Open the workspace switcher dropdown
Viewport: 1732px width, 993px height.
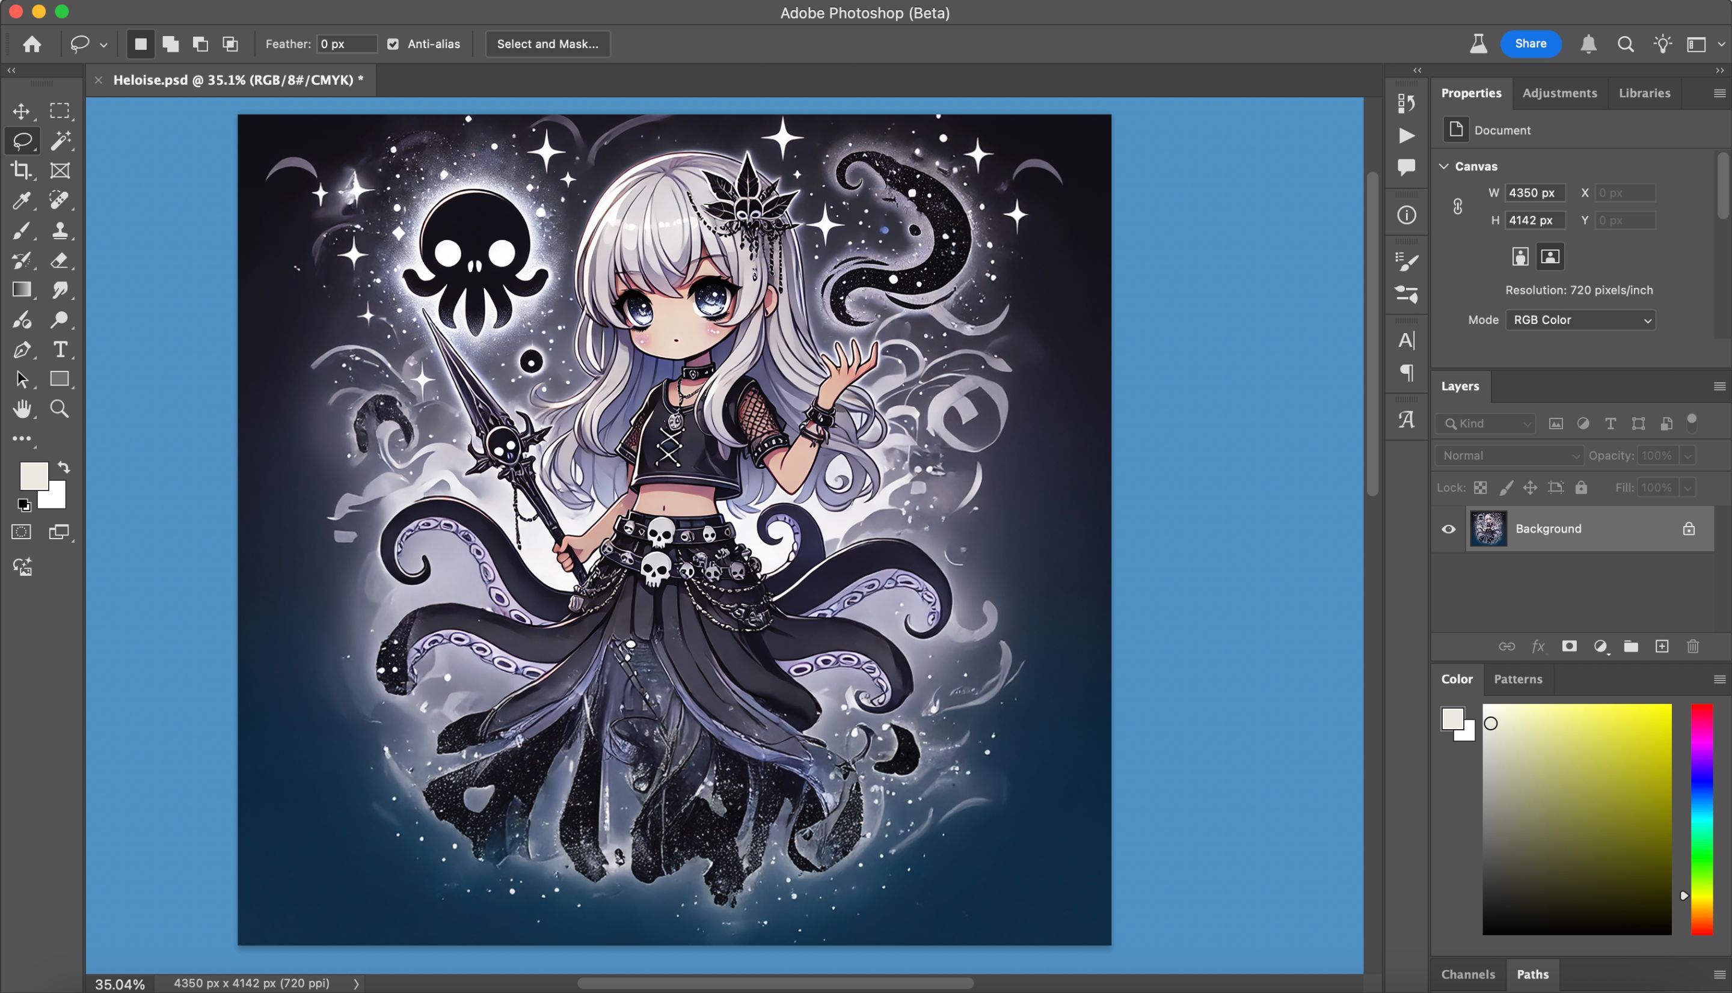point(1703,44)
